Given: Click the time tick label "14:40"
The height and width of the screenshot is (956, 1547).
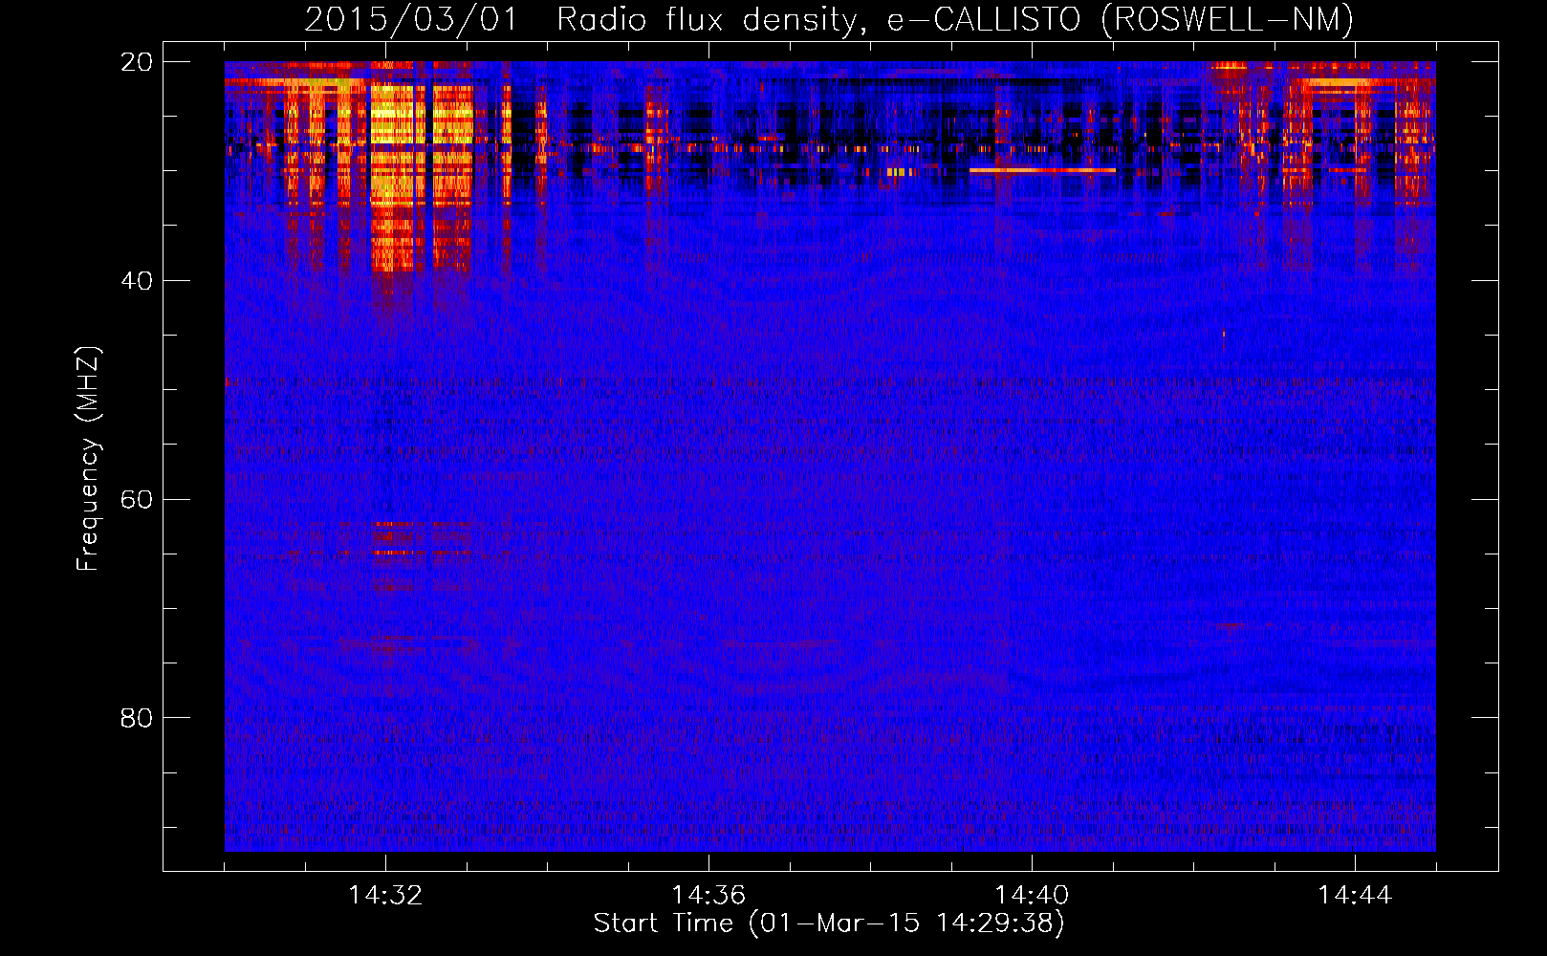Looking at the screenshot, I should tap(1032, 895).
